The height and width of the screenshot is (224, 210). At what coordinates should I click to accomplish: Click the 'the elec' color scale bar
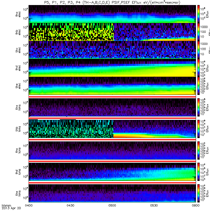click(x=199, y=86)
